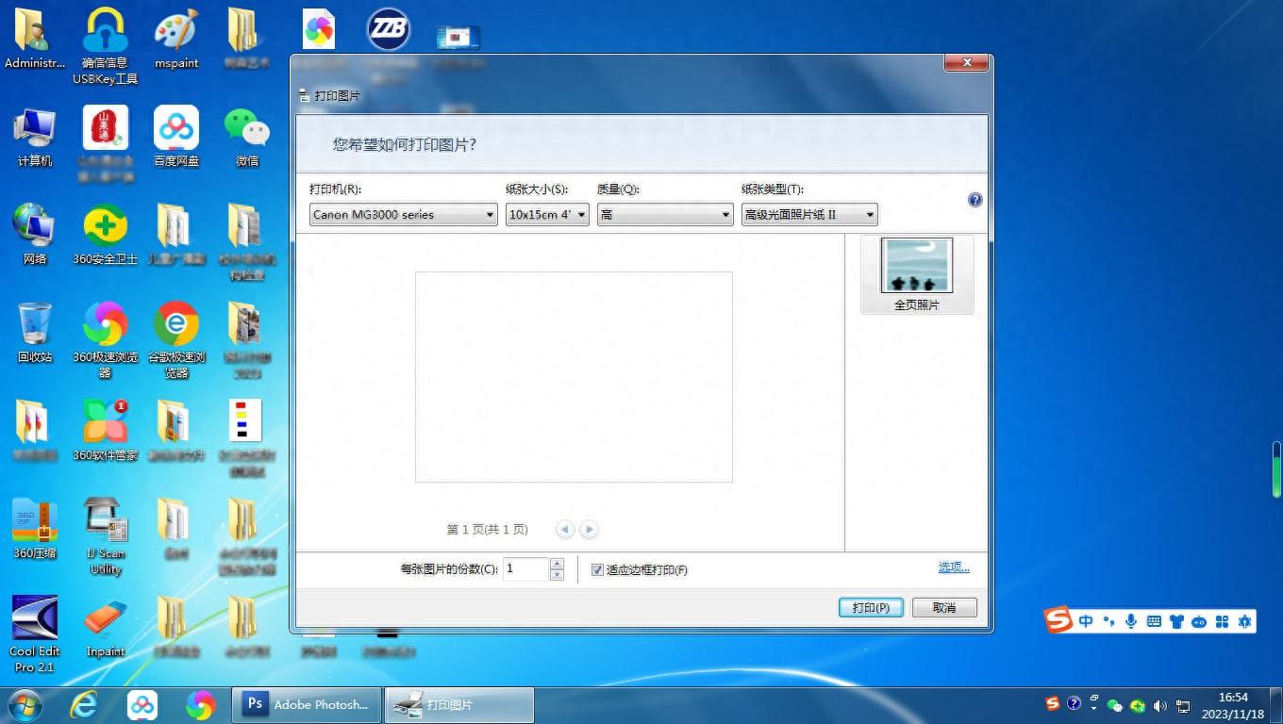Open Sogou voice input microphone
The width and height of the screenshot is (1283, 724).
tap(1130, 621)
